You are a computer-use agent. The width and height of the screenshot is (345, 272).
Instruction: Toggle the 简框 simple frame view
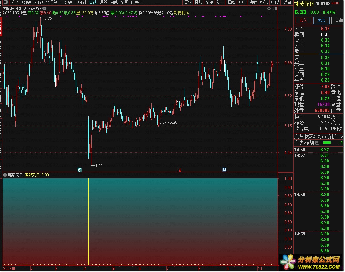coord(253,2)
